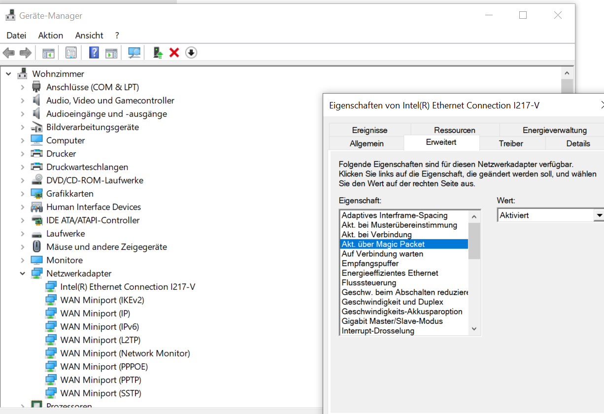604x414 pixels.
Task: Scan for hardware changes monitor icon
Action: (x=134, y=53)
